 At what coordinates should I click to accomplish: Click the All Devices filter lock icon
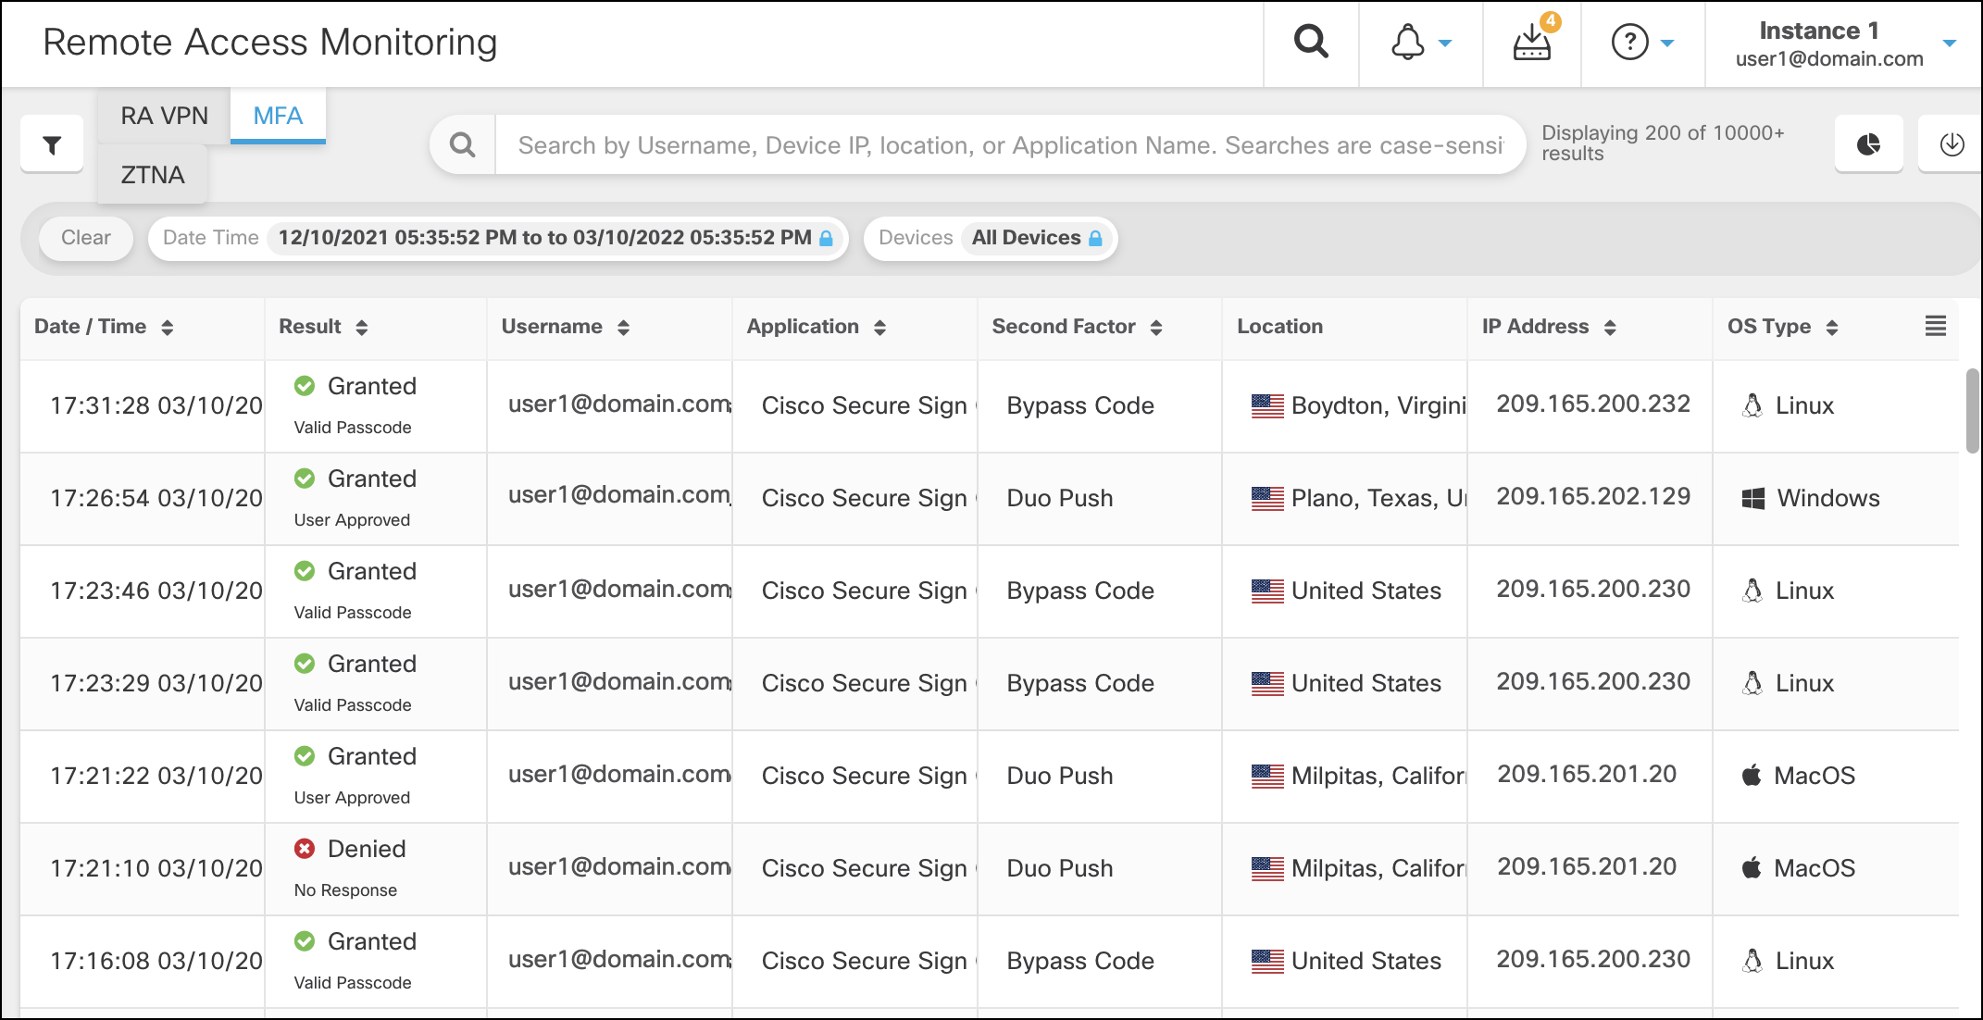1095,238
